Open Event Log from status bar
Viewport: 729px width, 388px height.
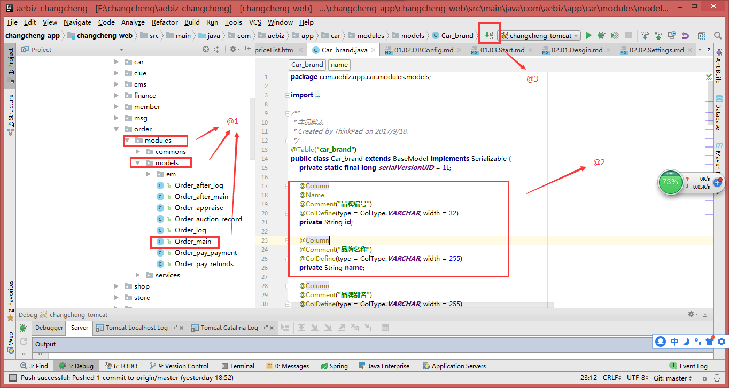click(x=688, y=366)
